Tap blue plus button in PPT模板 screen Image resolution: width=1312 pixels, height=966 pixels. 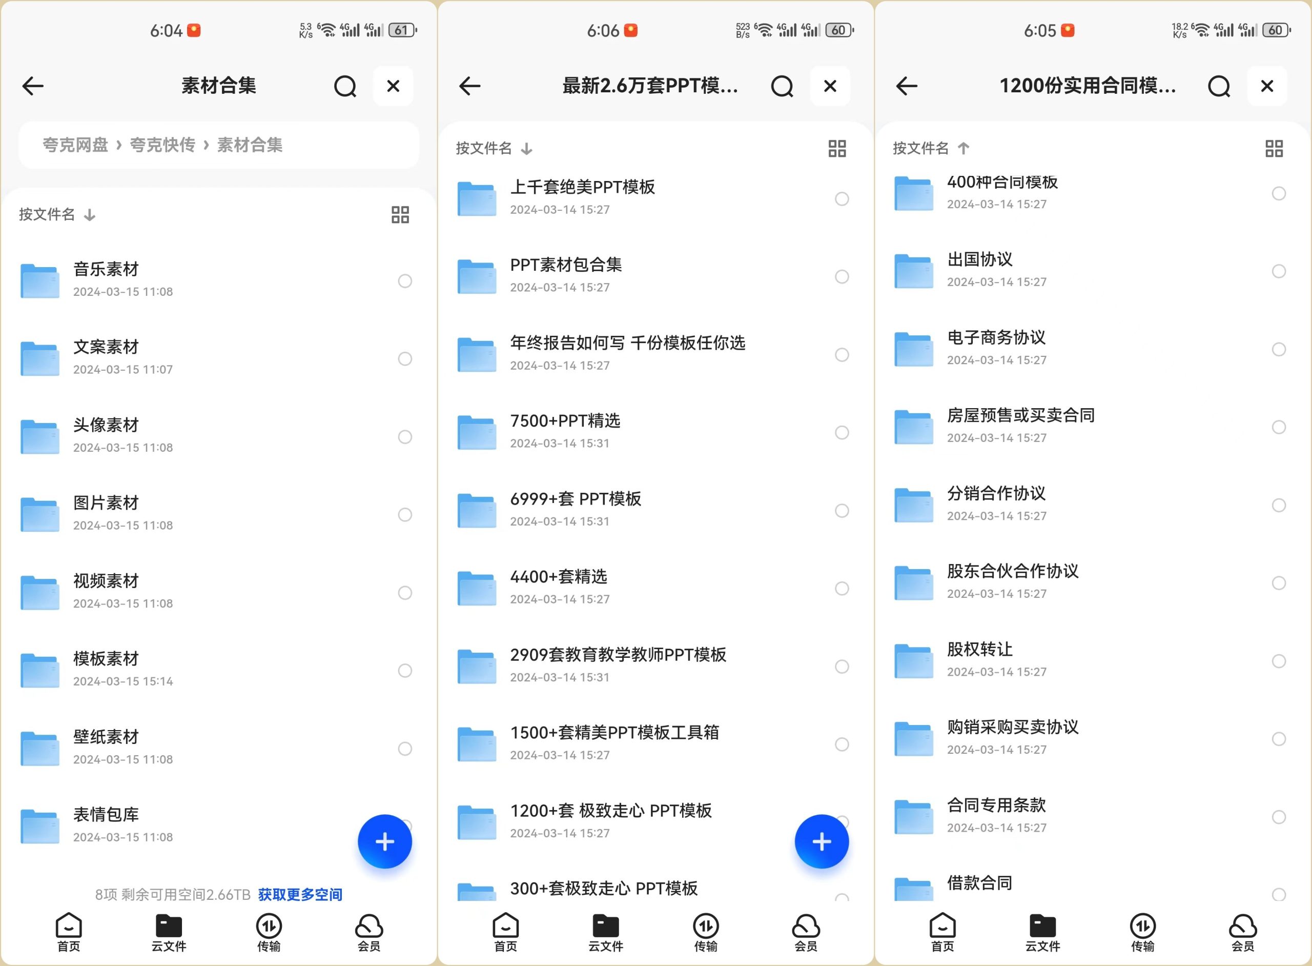coord(822,841)
